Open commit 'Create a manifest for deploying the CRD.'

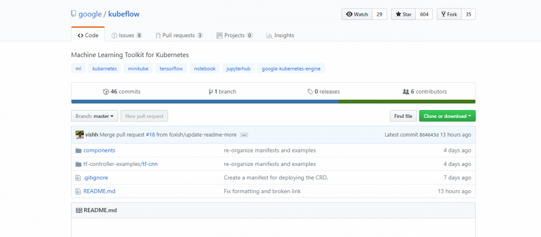pyautogui.click(x=276, y=178)
